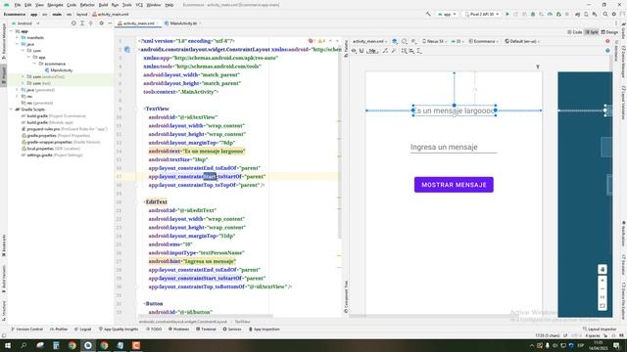Open the Ecommerce theme dropdown

484,41
